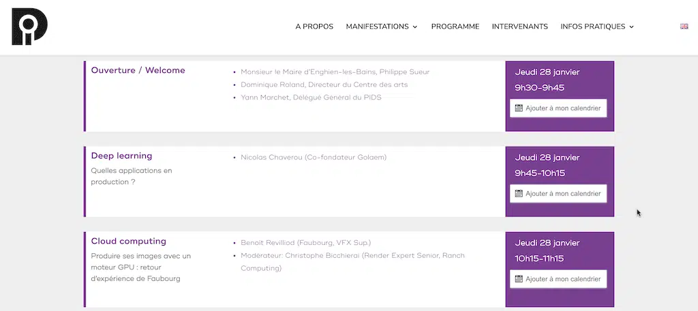The height and width of the screenshot is (311, 698).
Task: Expand the Infos Pratiques menu chevron
Action: (631, 27)
